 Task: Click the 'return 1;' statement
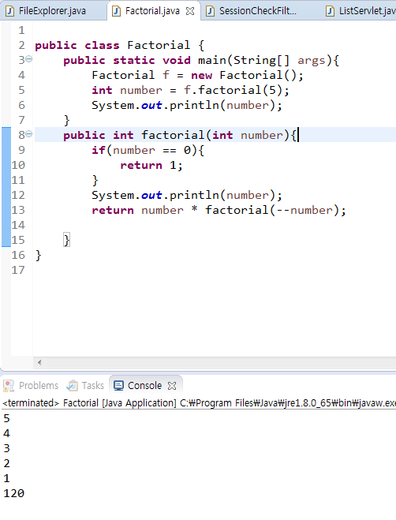pyautogui.click(x=151, y=165)
